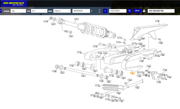The height and width of the screenshot is (109, 180).
Task: Increase quantity with the up arrow
Action: click(99, 10)
